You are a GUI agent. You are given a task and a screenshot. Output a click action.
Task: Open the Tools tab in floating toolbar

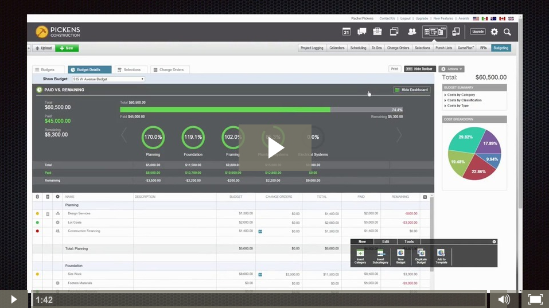[409, 241]
